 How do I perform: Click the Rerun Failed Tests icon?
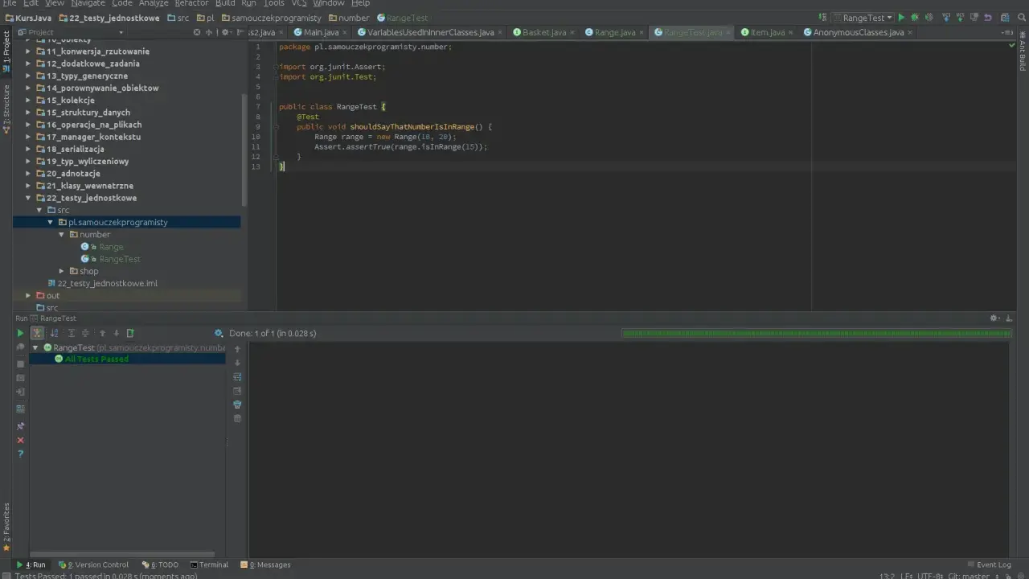[x=20, y=347]
